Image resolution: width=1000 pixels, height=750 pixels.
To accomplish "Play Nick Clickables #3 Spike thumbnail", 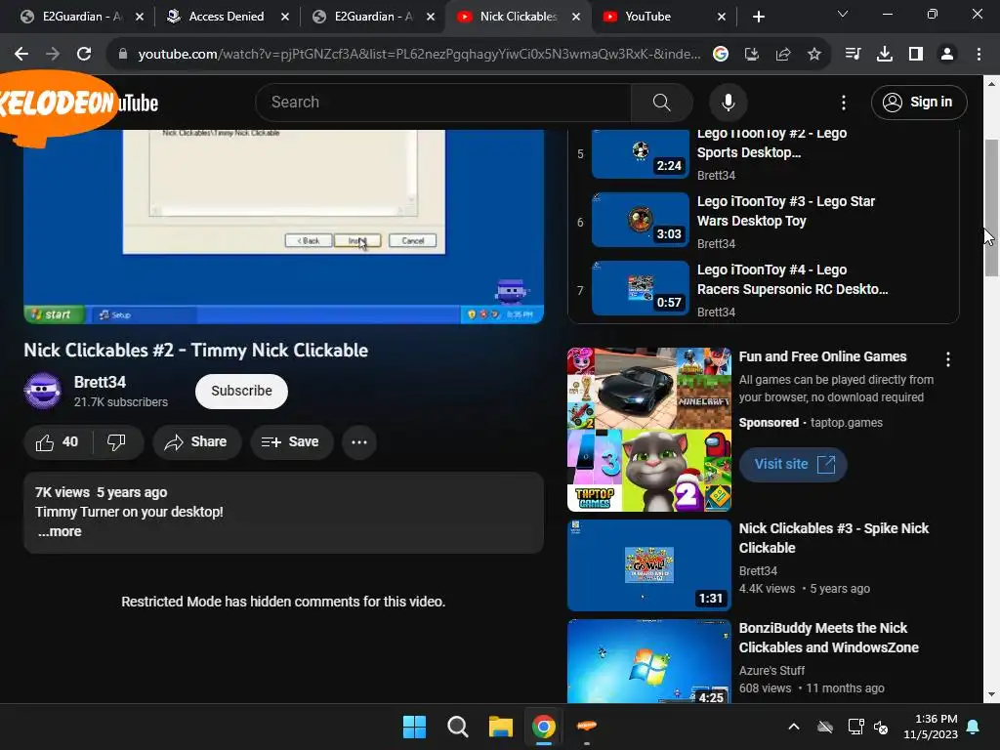I will pyautogui.click(x=649, y=565).
